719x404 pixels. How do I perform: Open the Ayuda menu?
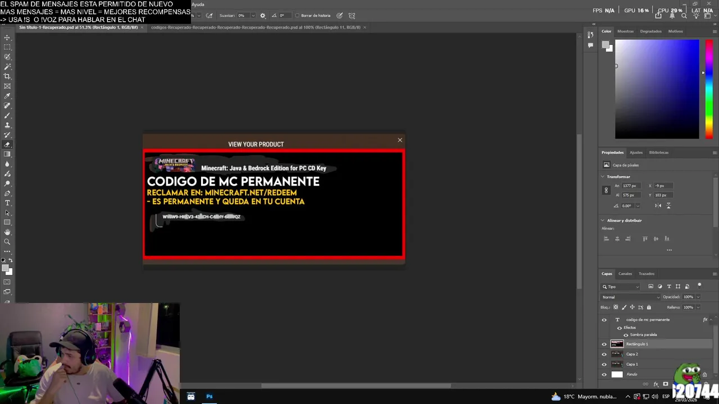(x=198, y=4)
